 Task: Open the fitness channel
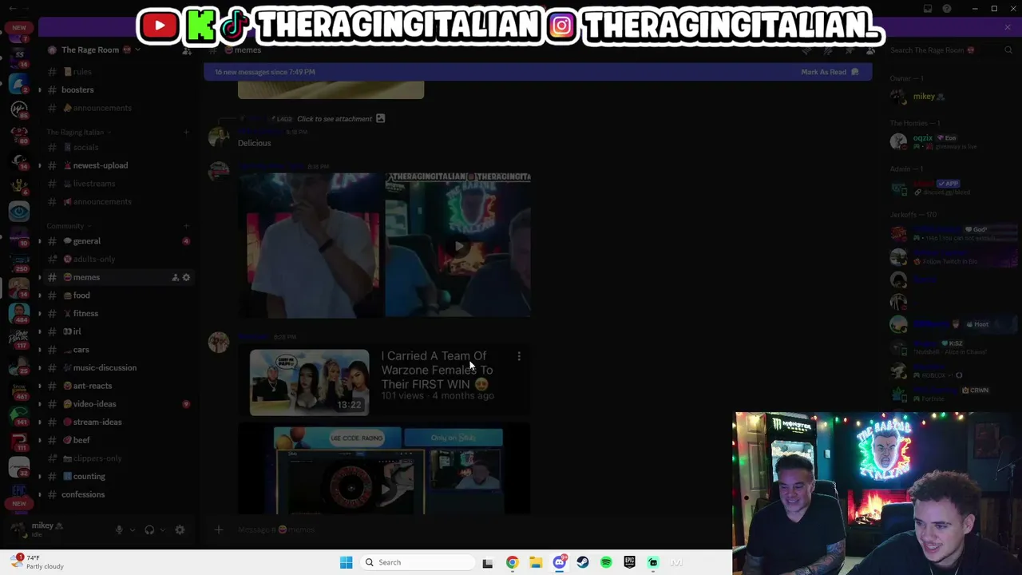click(118, 313)
